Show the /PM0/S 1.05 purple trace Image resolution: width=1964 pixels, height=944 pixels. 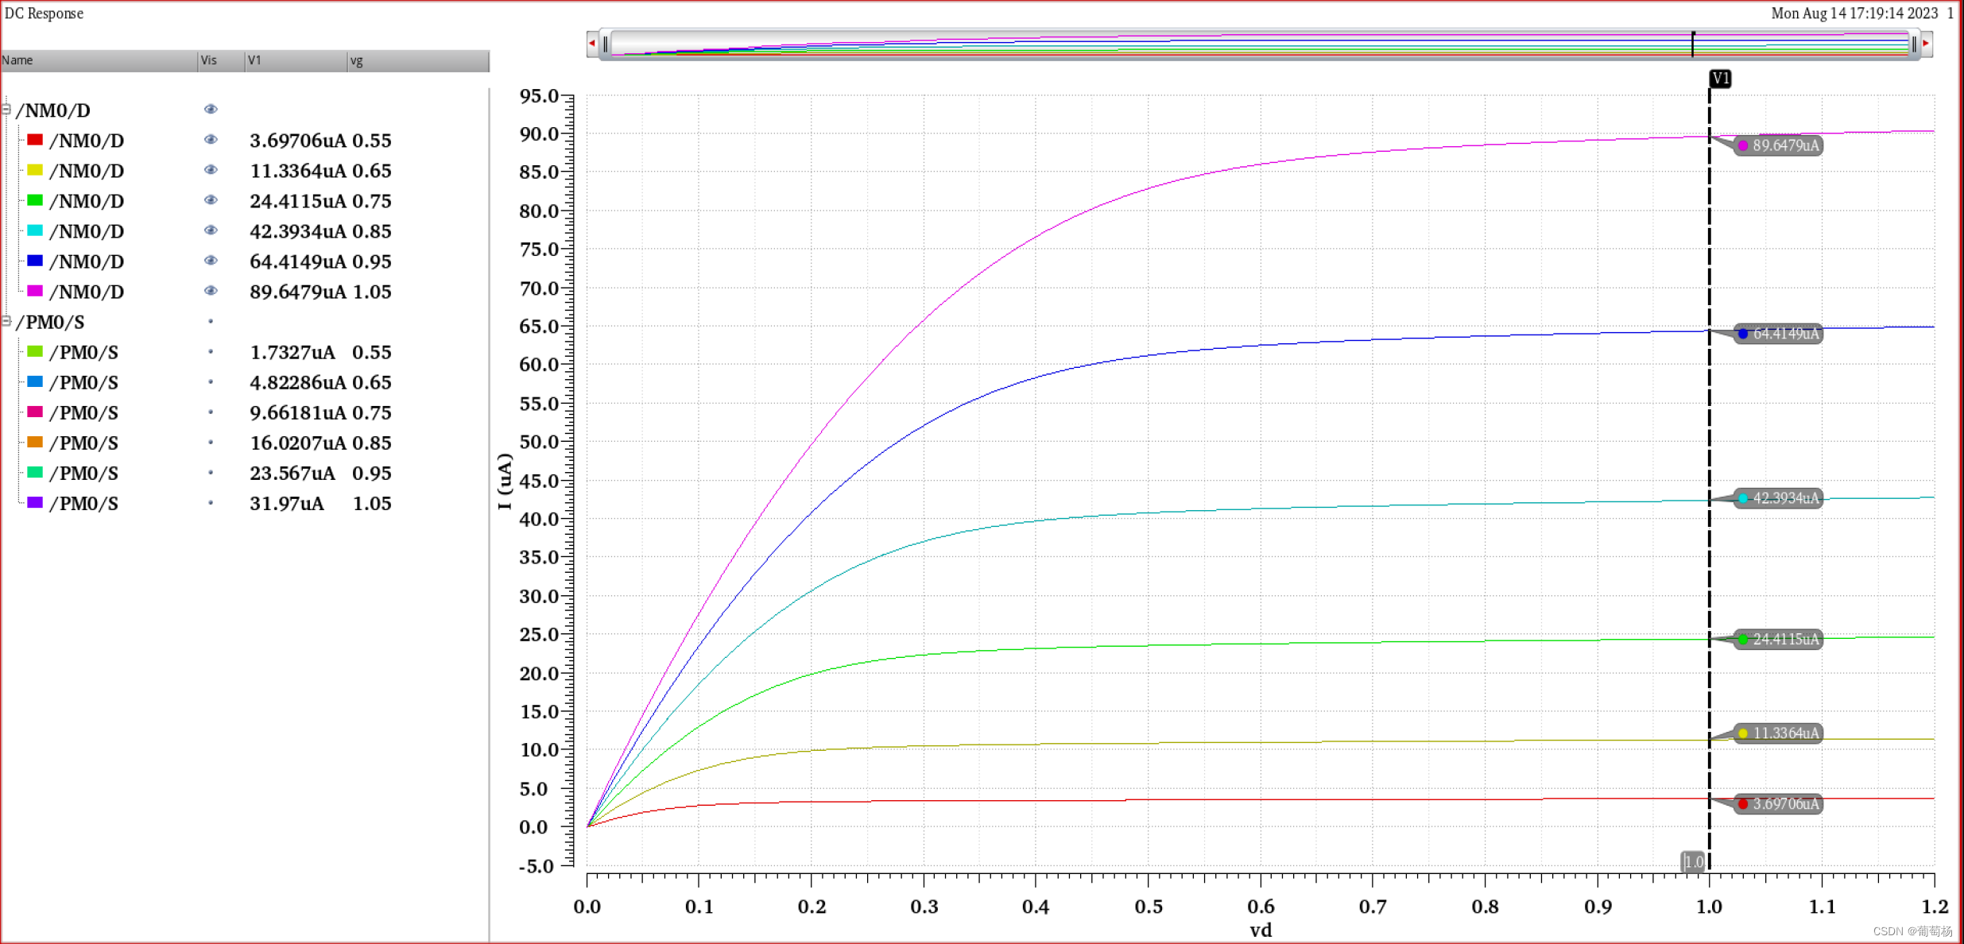pyautogui.click(x=211, y=503)
